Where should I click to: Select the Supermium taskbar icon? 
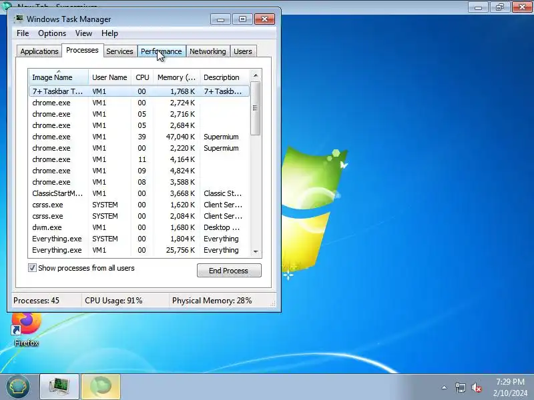pyautogui.click(x=101, y=387)
